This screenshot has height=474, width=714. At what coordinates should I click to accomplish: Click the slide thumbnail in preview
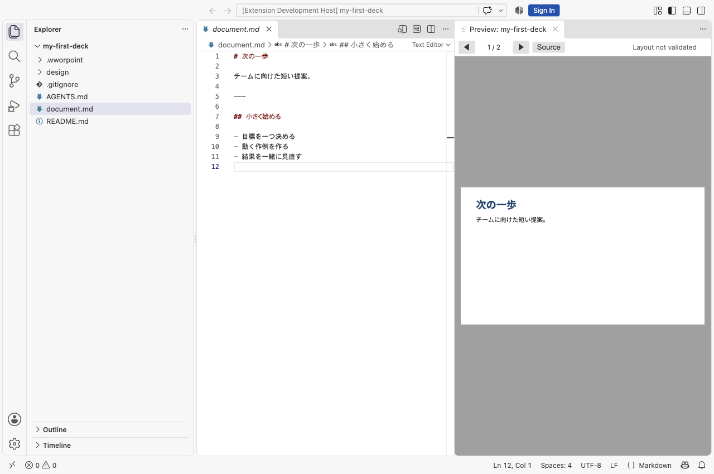pos(582,256)
